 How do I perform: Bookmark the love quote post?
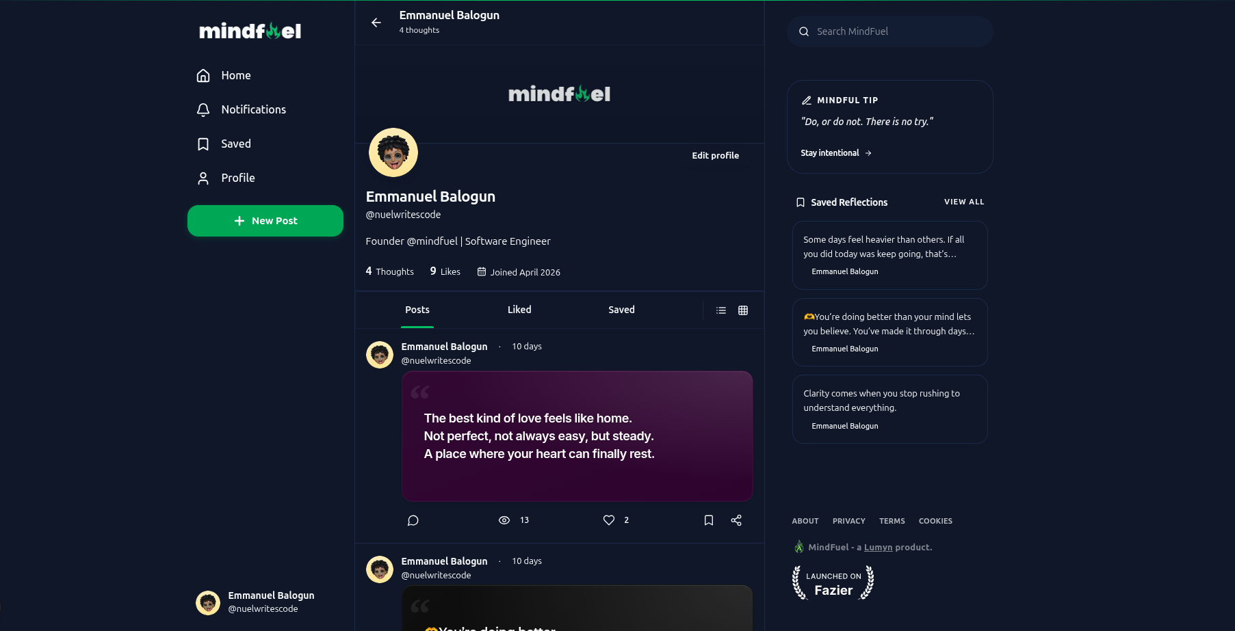(x=709, y=520)
